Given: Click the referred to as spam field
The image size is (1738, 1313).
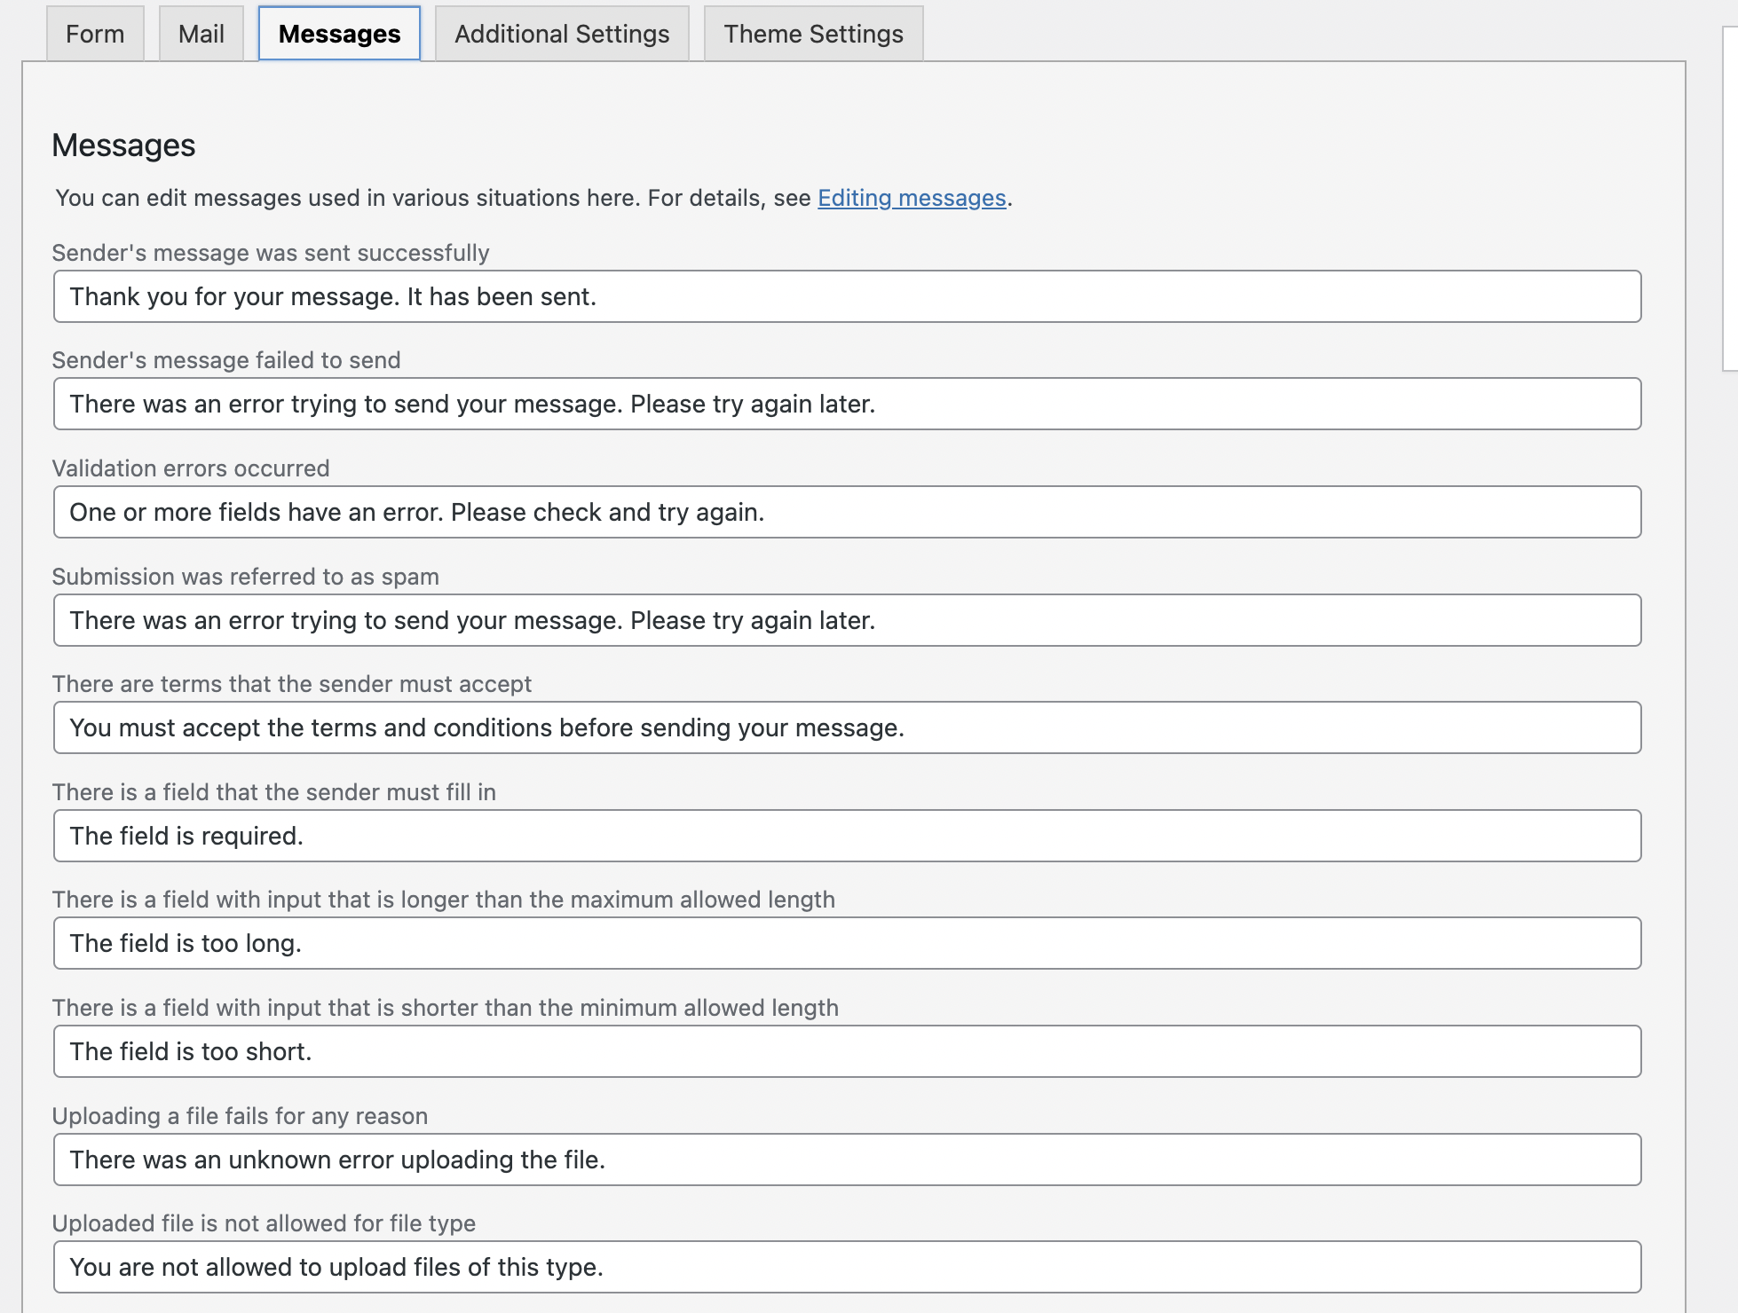Looking at the screenshot, I should coord(847,620).
